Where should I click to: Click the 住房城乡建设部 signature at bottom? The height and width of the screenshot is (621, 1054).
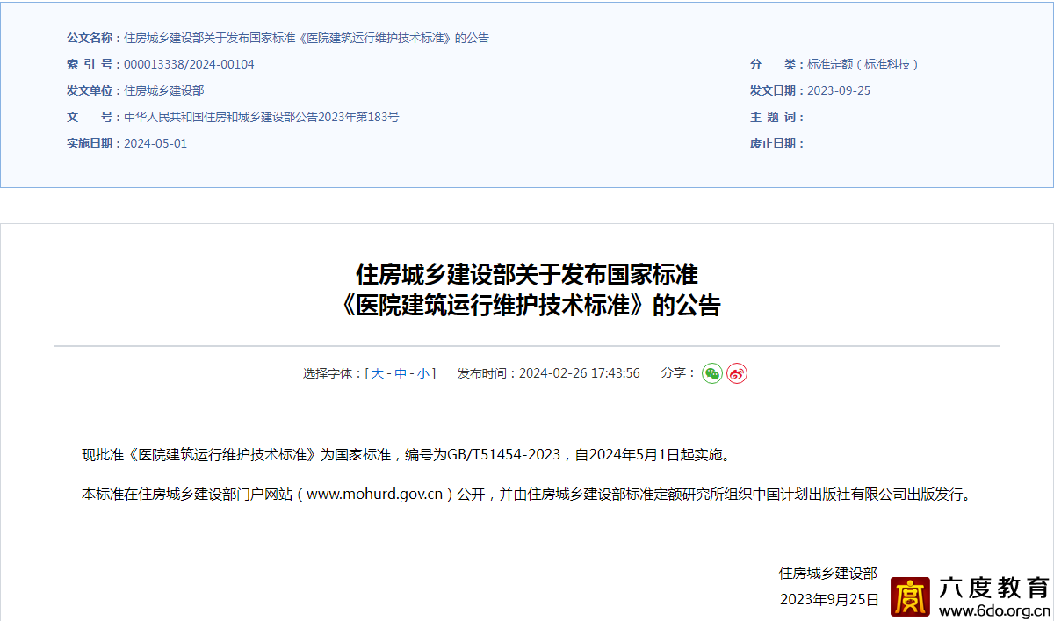827,573
